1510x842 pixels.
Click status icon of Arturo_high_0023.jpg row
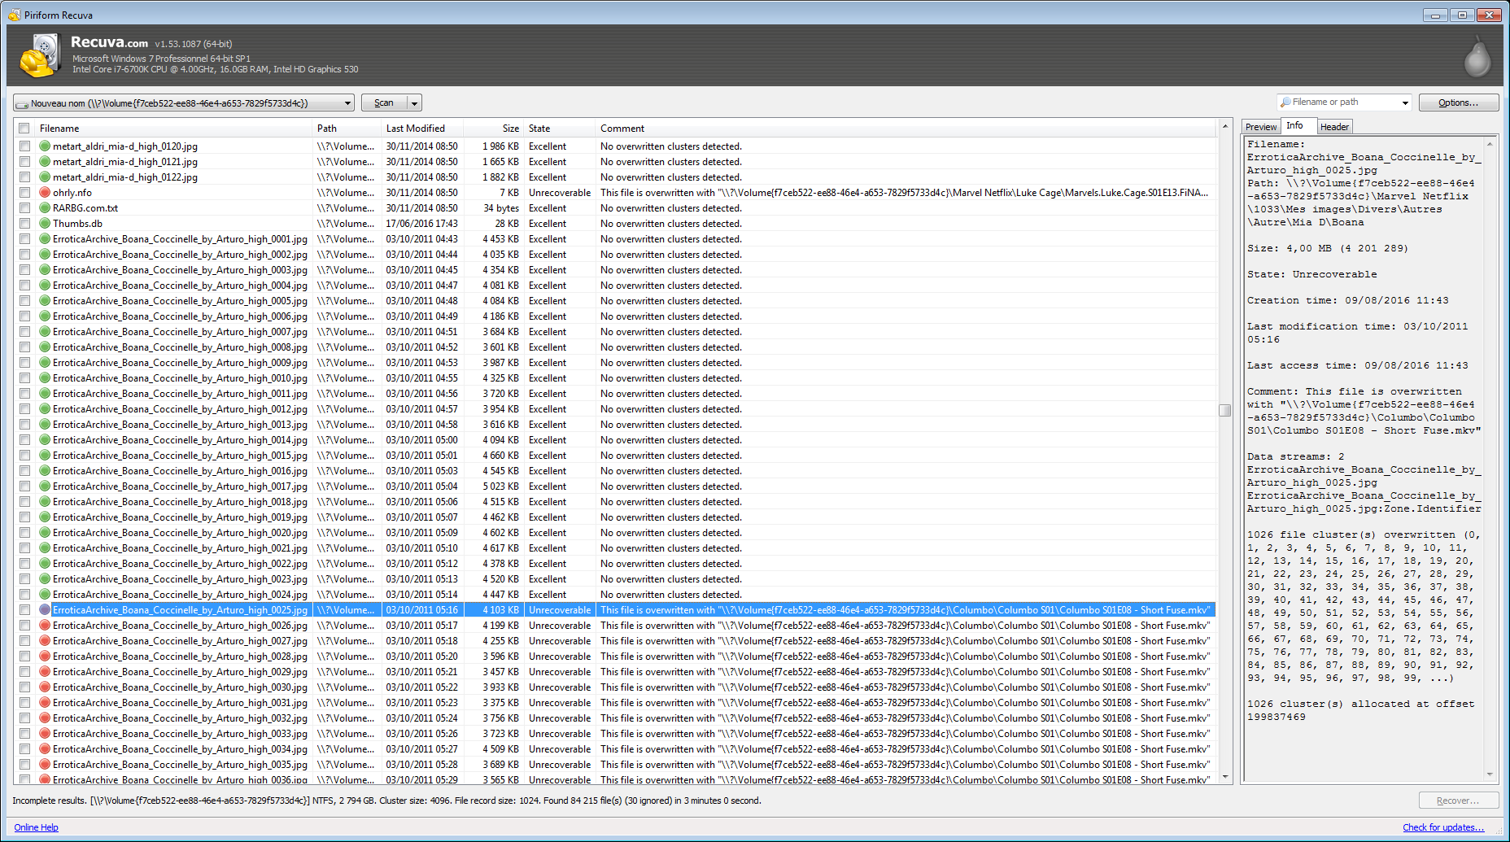pos(45,579)
